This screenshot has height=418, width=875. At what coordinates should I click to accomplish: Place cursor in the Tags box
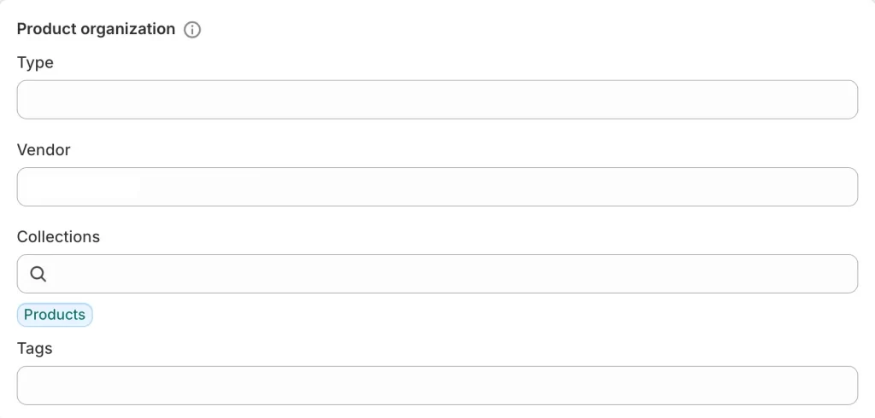click(x=437, y=386)
